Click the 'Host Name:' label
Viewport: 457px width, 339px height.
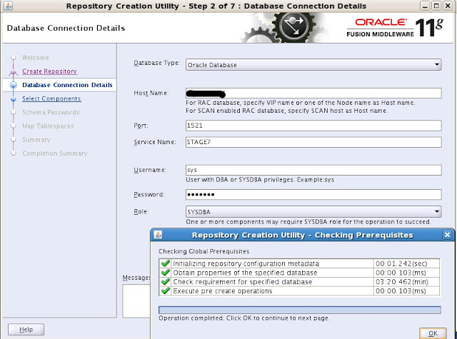[151, 93]
